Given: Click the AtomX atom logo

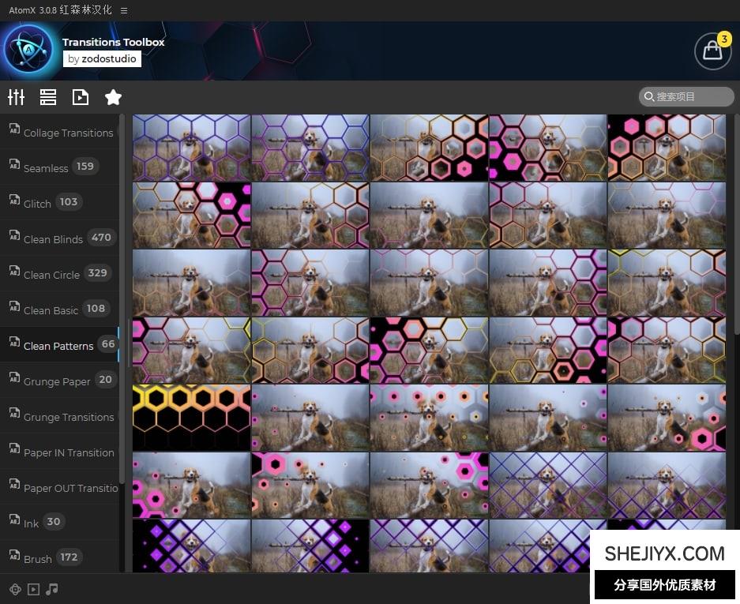Looking at the screenshot, I should coord(28,50).
